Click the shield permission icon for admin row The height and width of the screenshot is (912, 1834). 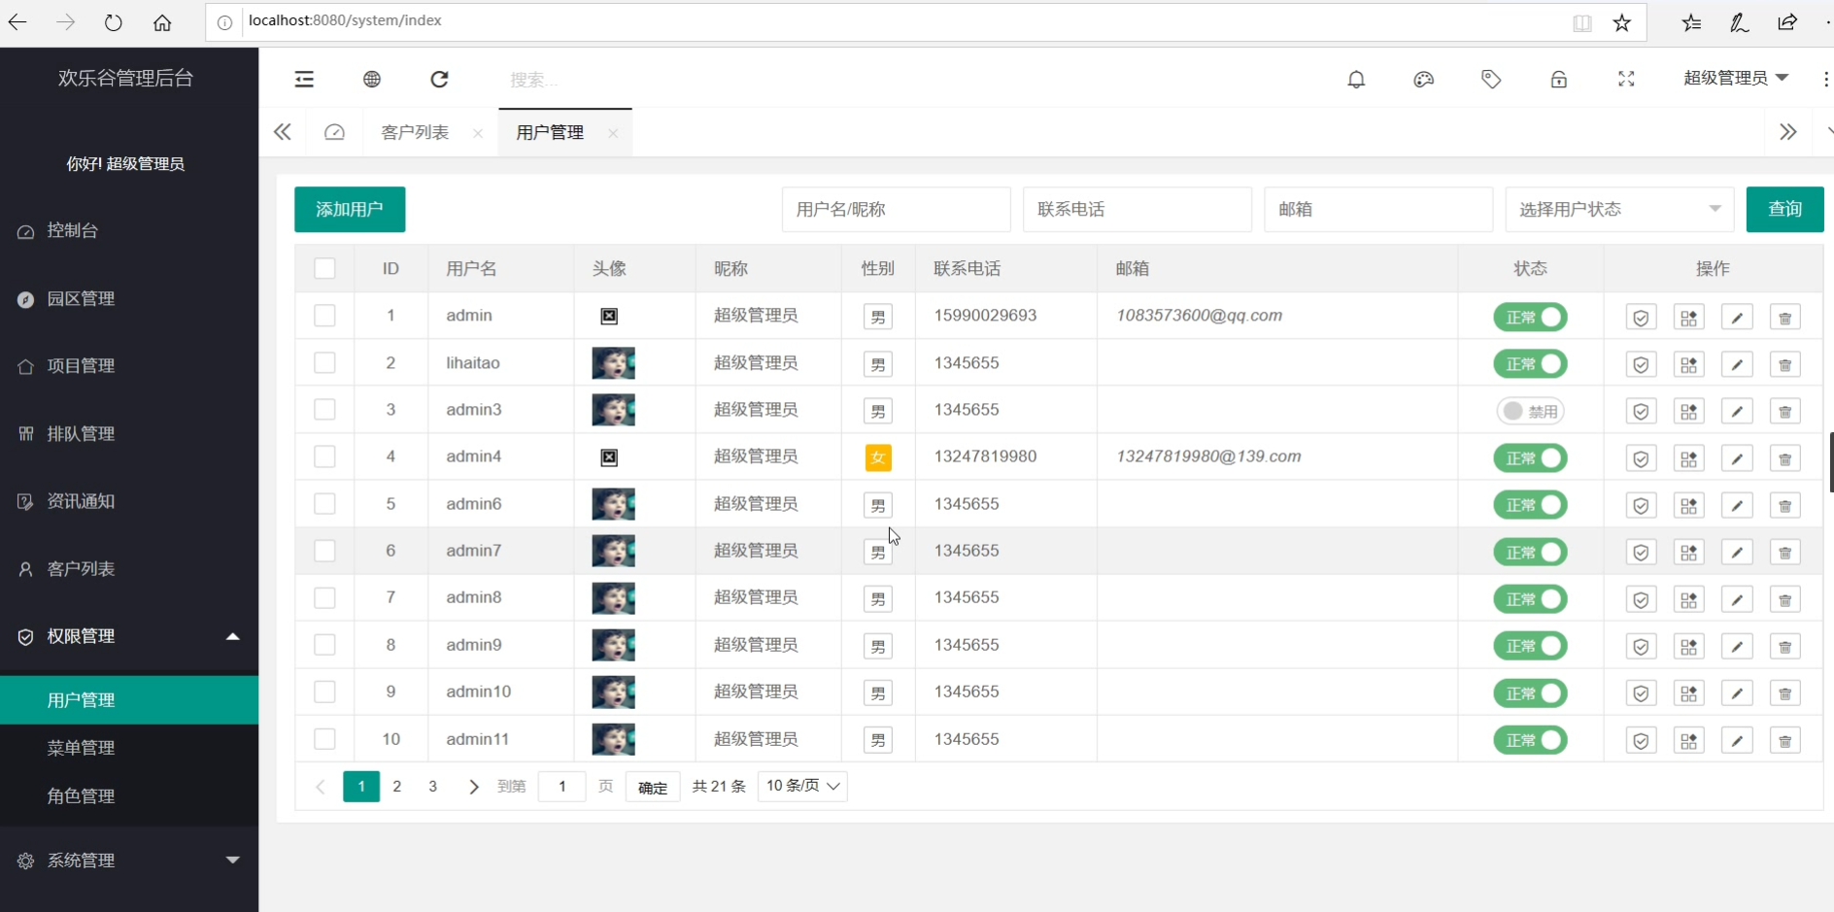point(1641,318)
